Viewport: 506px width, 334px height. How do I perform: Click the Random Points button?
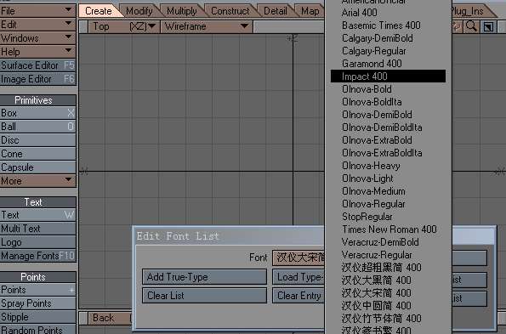click(38, 329)
